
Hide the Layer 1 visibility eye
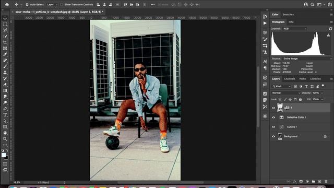[x=273, y=108]
